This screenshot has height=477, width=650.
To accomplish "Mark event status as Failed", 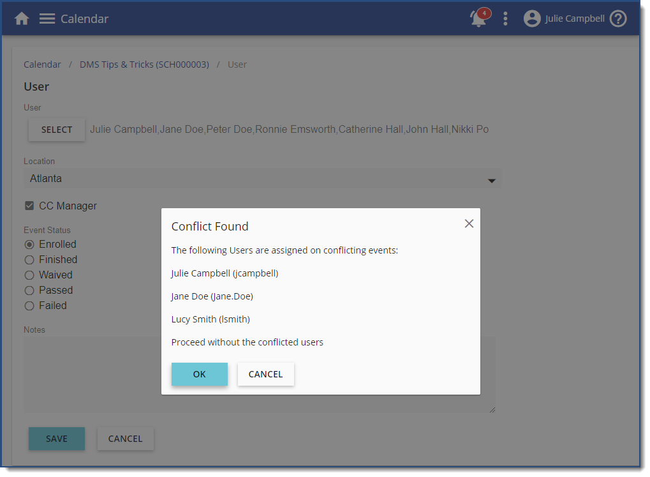I will 29,306.
